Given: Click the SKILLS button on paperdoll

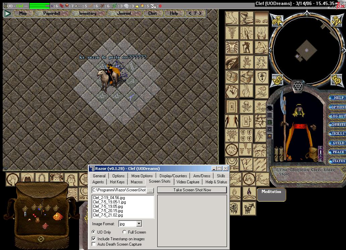Looking at the screenshot, I should 337,134.
